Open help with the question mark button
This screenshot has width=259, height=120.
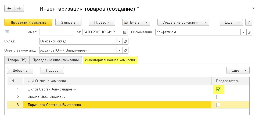tap(249, 23)
